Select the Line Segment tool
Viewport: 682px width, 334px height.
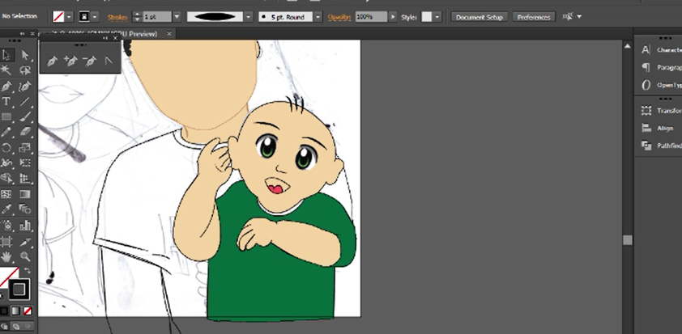(25, 102)
